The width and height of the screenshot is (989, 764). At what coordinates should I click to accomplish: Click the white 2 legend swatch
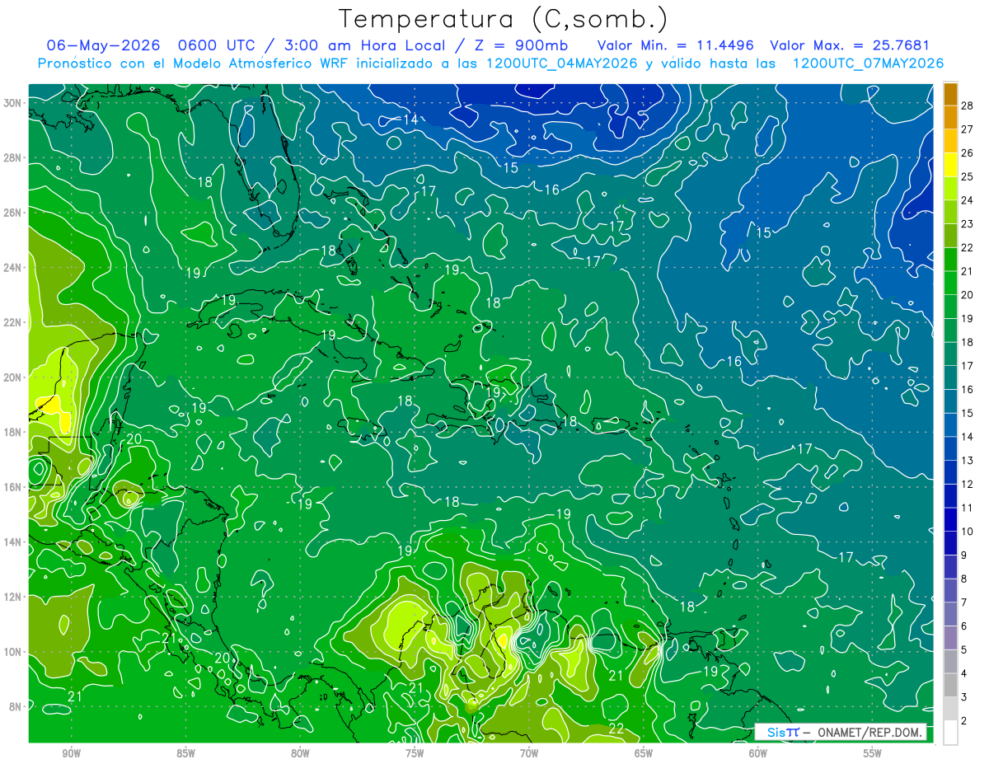[950, 733]
